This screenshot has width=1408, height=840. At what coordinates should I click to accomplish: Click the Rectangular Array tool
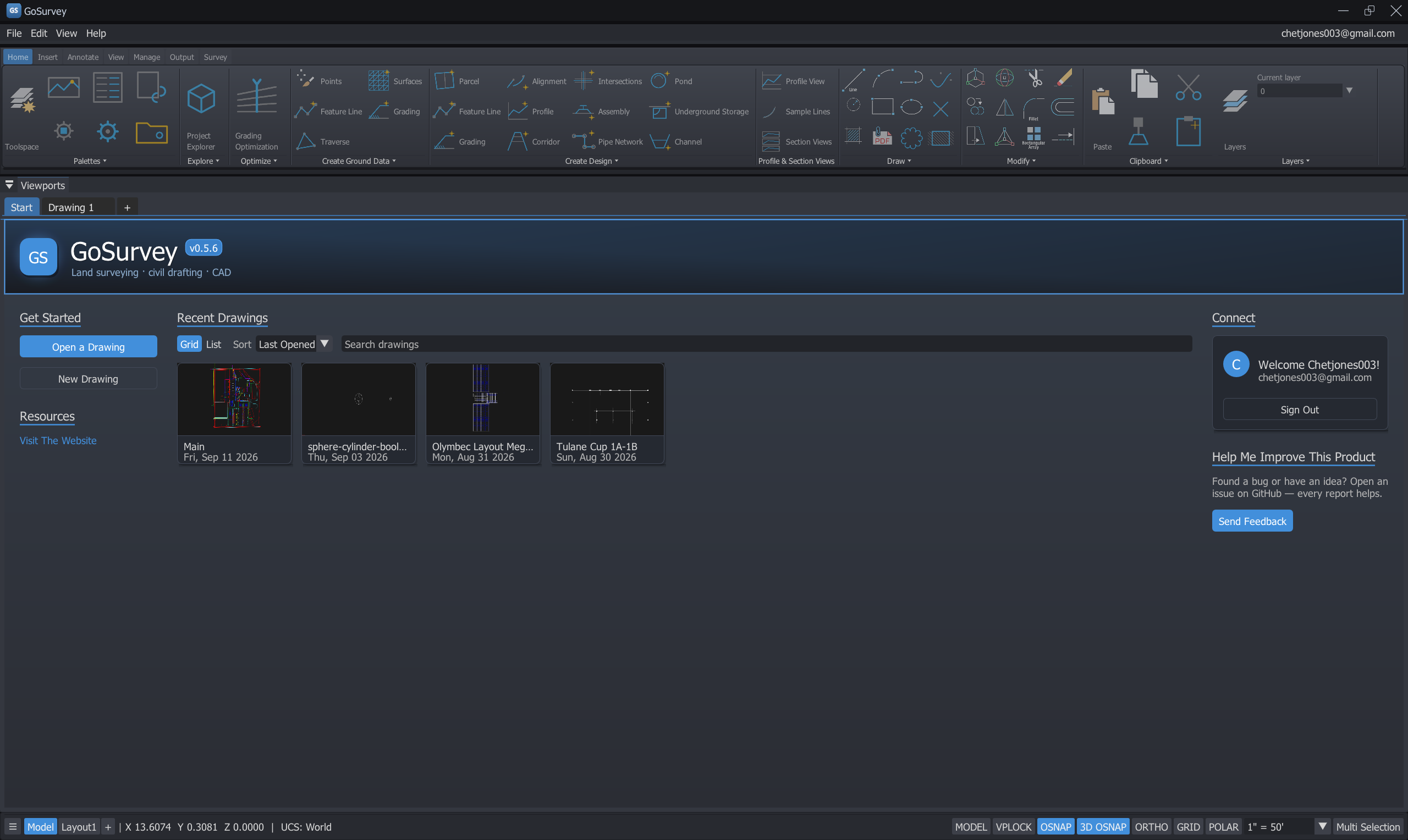tap(1033, 137)
